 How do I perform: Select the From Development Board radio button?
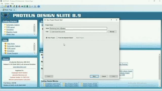coord(57,38)
